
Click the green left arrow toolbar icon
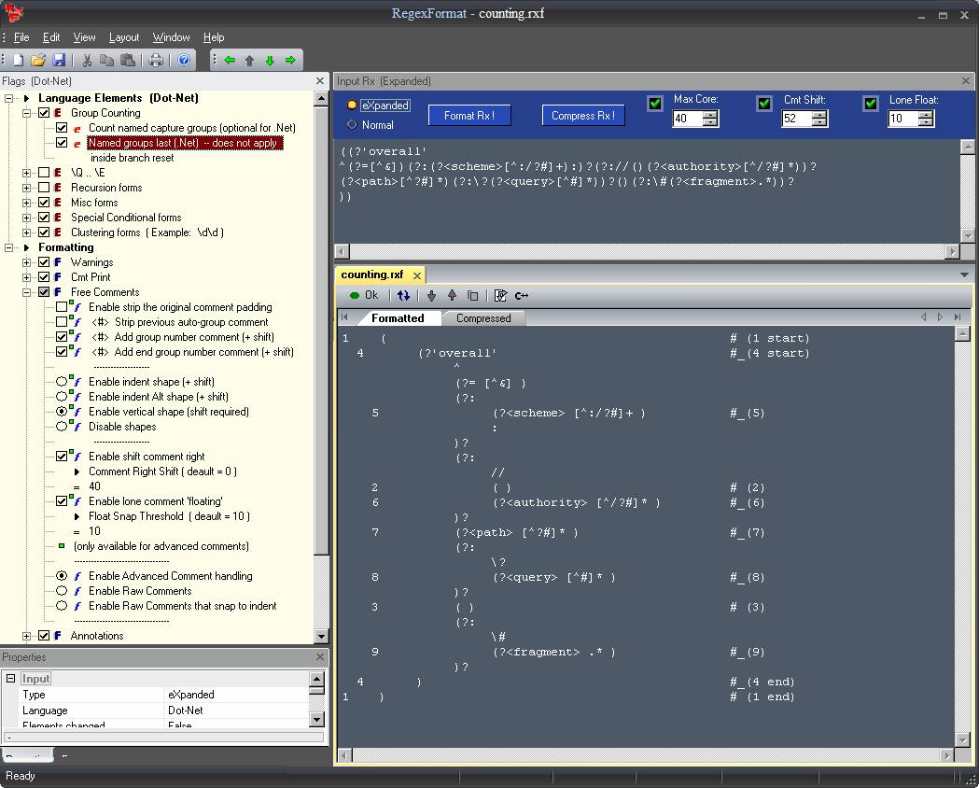[230, 60]
